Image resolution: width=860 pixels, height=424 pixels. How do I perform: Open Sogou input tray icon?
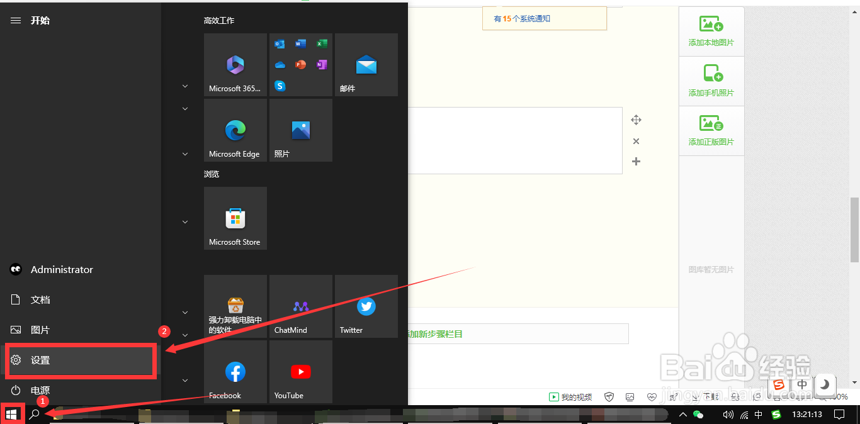pos(776,415)
